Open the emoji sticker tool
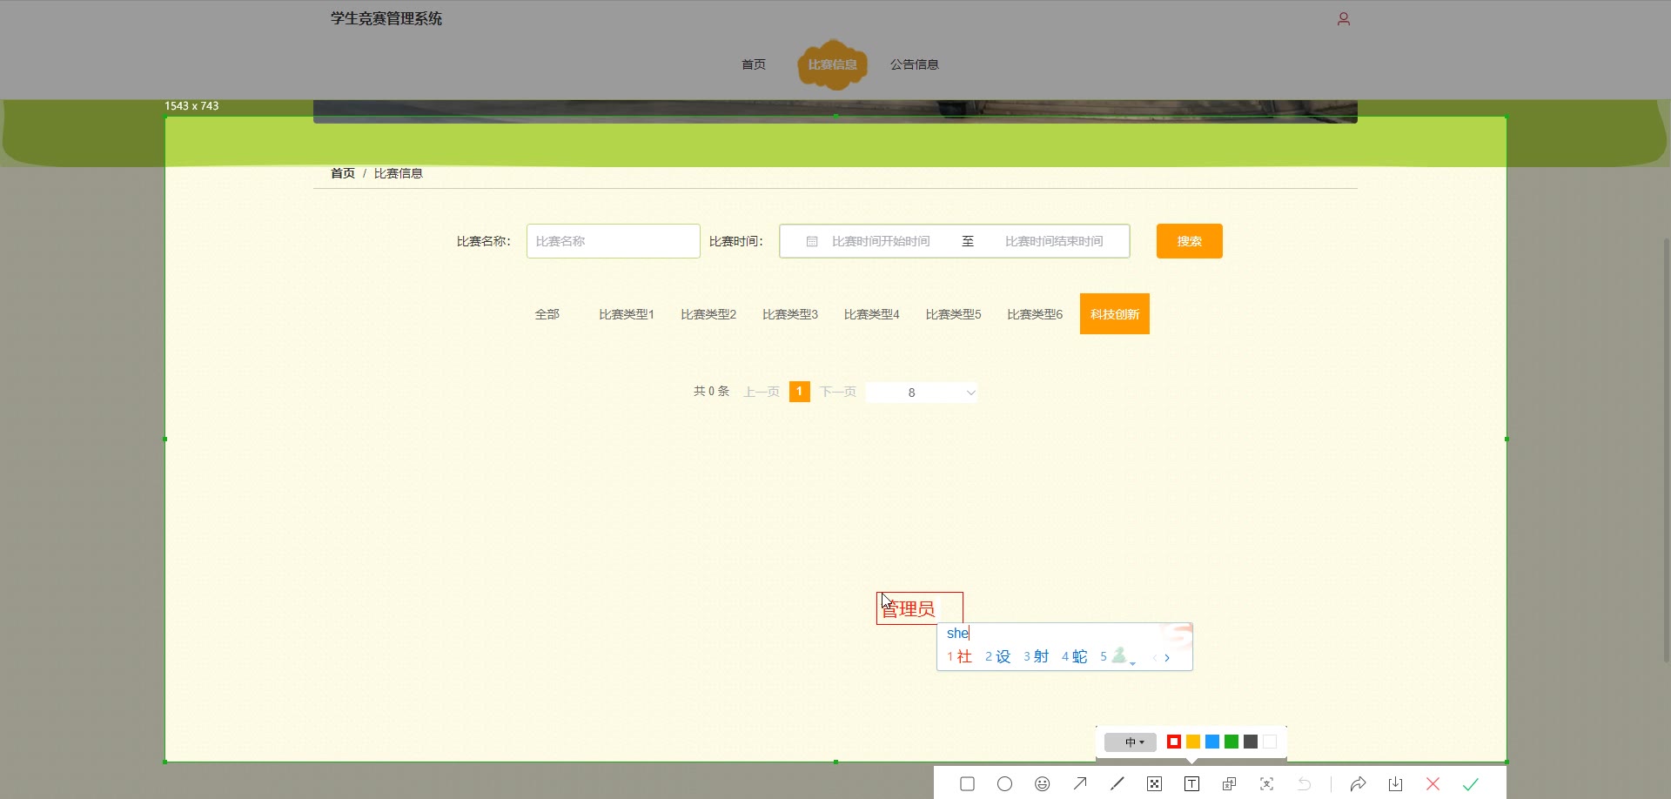This screenshot has height=799, width=1671. 1042,784
